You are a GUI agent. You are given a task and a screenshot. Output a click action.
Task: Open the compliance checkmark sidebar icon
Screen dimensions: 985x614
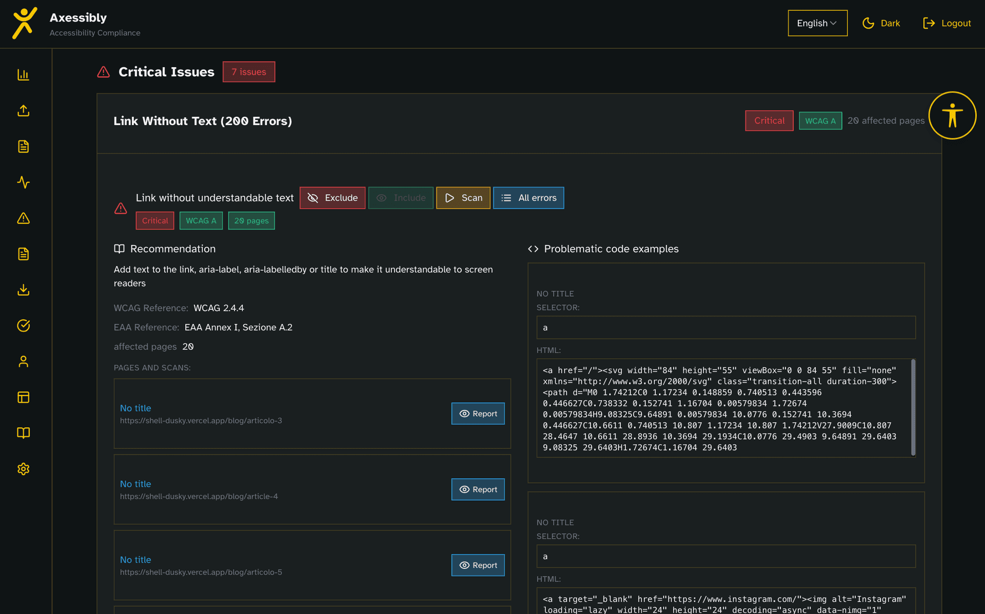tap(24, 325)
